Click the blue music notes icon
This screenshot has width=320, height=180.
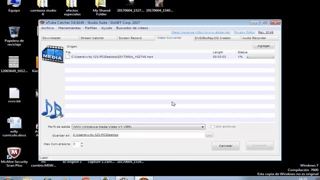pos(52,109)
